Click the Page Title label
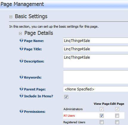128x125 pixels. click(x=33, y=49)
